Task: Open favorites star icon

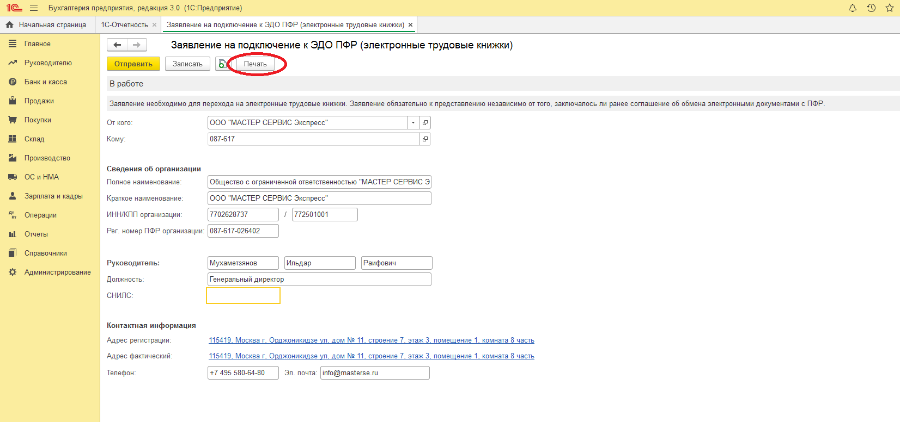Action: 890,8
